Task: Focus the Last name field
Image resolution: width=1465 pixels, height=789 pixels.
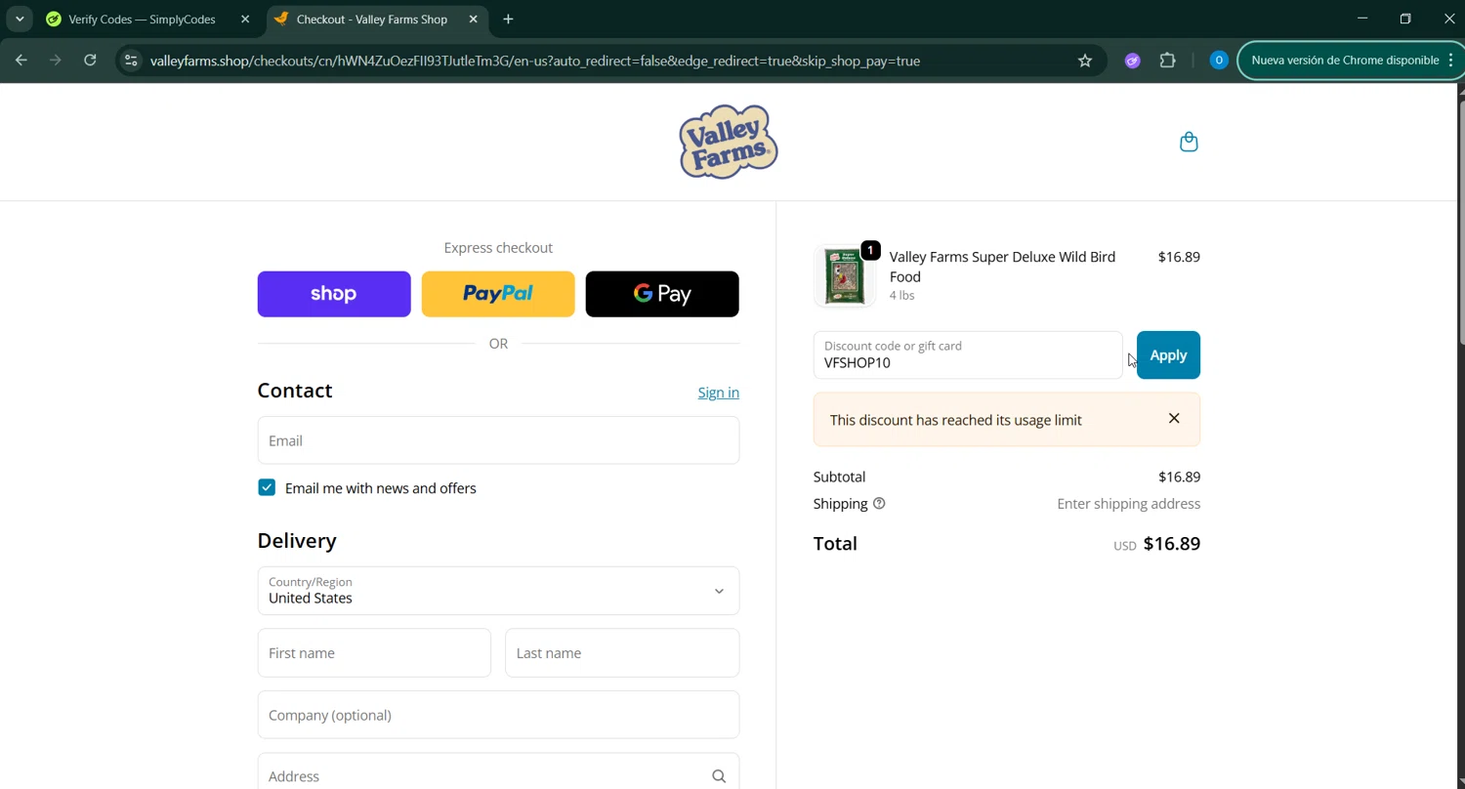Action: pos(622,653)
